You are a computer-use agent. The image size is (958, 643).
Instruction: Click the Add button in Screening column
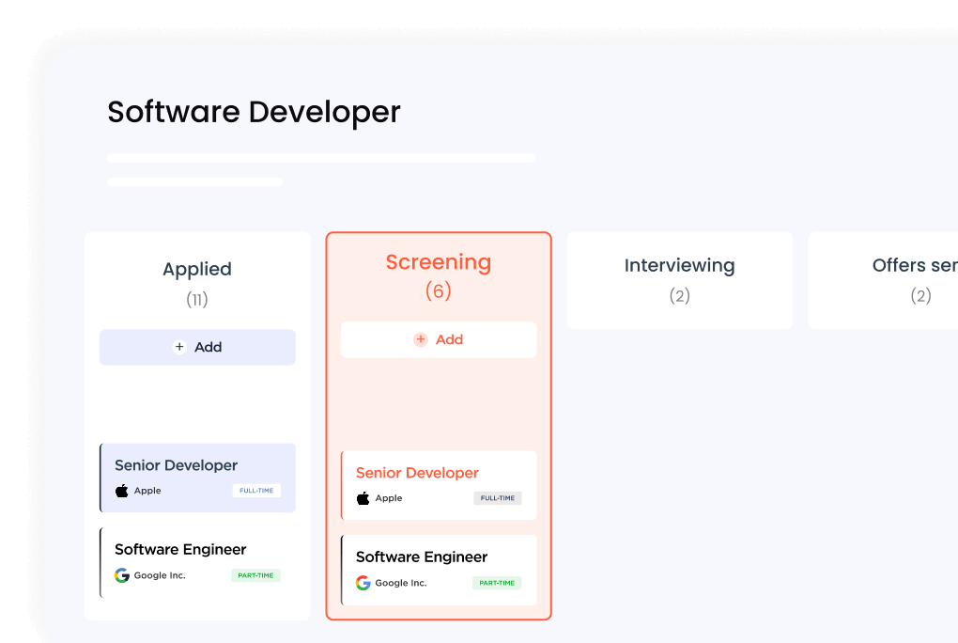[439, 339]
